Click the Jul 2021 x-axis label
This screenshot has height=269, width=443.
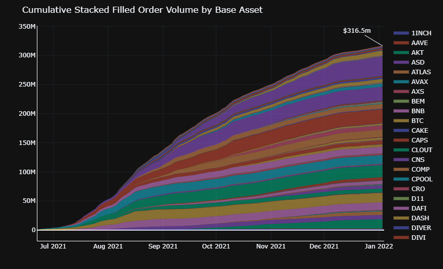(x=53, y=246)
